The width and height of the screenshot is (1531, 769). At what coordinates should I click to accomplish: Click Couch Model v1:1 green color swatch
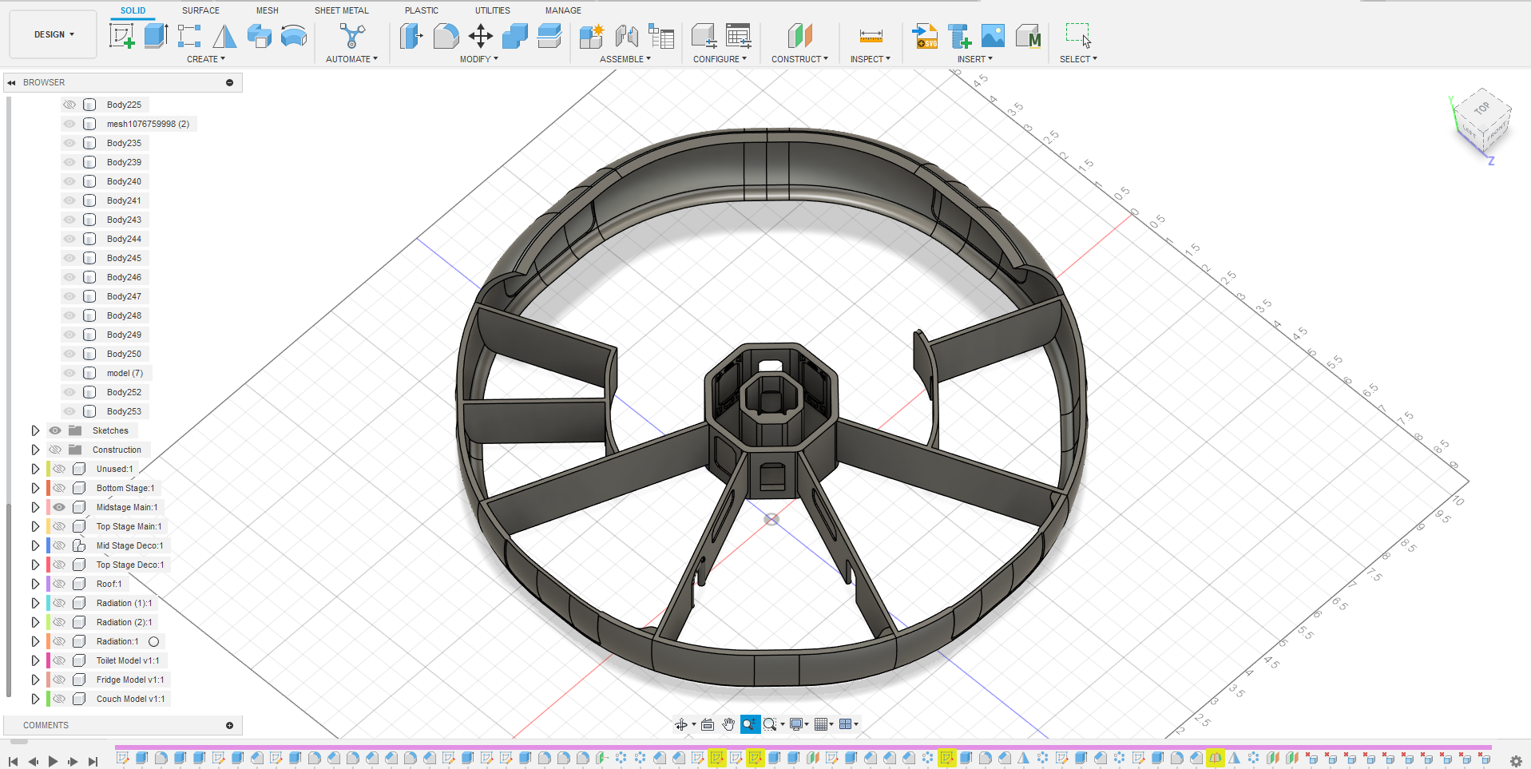[48, 699]
